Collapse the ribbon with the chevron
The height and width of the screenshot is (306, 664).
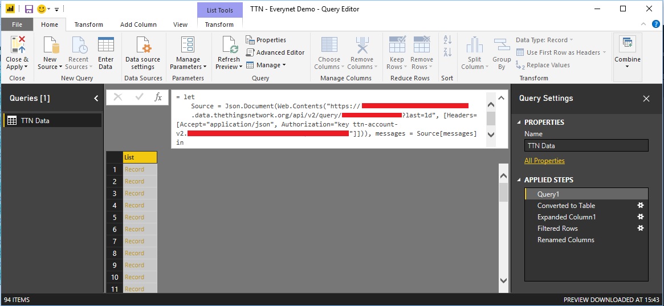click(x=643, y=24)
